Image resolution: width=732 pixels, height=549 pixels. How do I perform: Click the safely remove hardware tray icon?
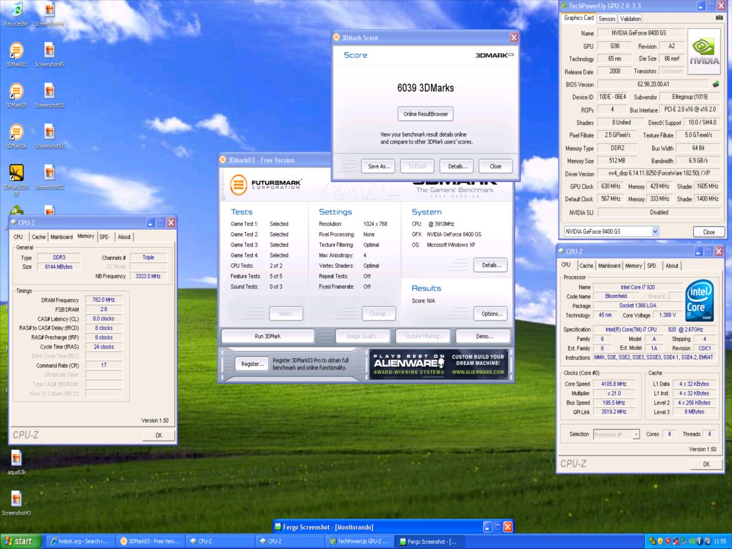coord(683,541)
